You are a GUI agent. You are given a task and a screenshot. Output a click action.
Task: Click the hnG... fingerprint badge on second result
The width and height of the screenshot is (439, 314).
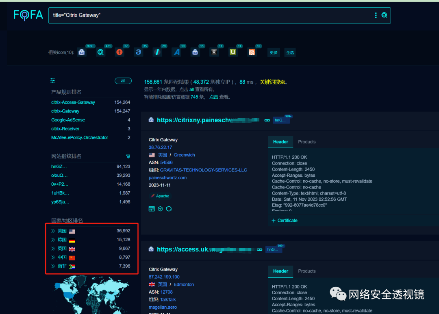click(x=273, y=249)
